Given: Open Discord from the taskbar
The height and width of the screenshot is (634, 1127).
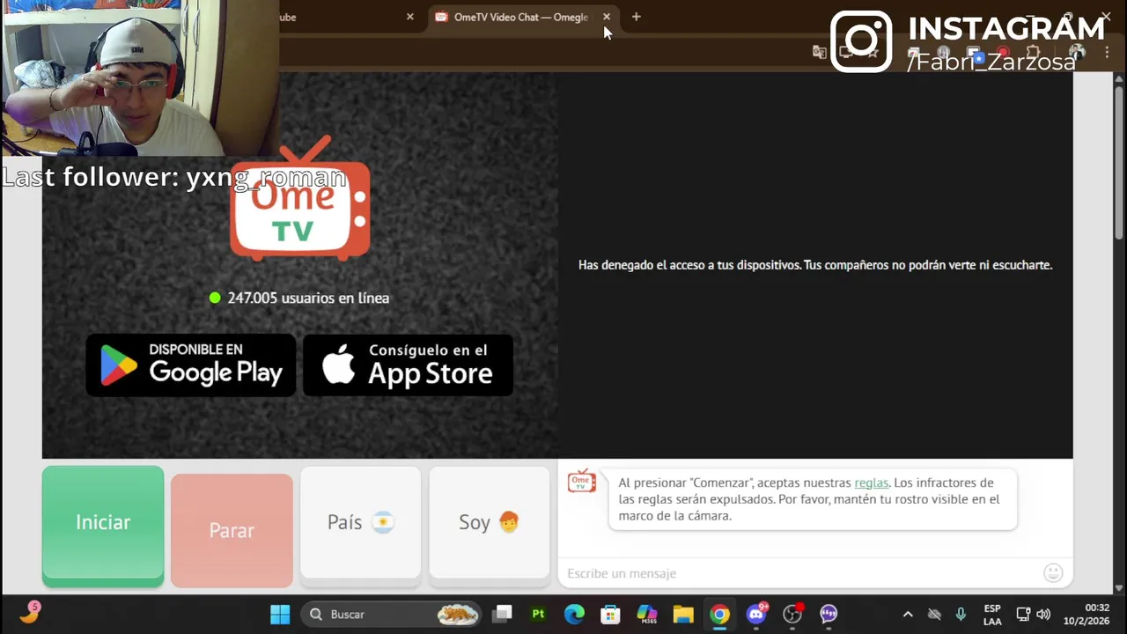Looking at the screenshot, I should click(756, 614).
